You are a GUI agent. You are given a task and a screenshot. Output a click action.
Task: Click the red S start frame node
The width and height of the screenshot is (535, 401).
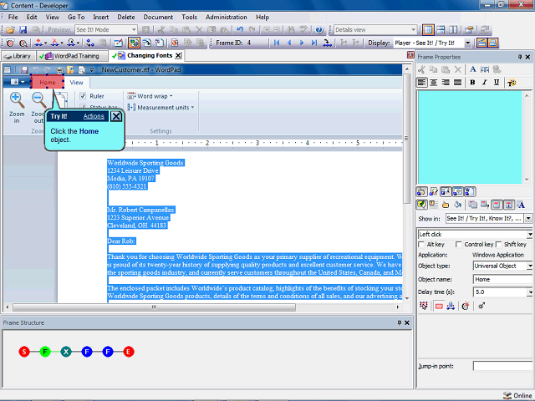pyautogui.click(x=24, y=352)
